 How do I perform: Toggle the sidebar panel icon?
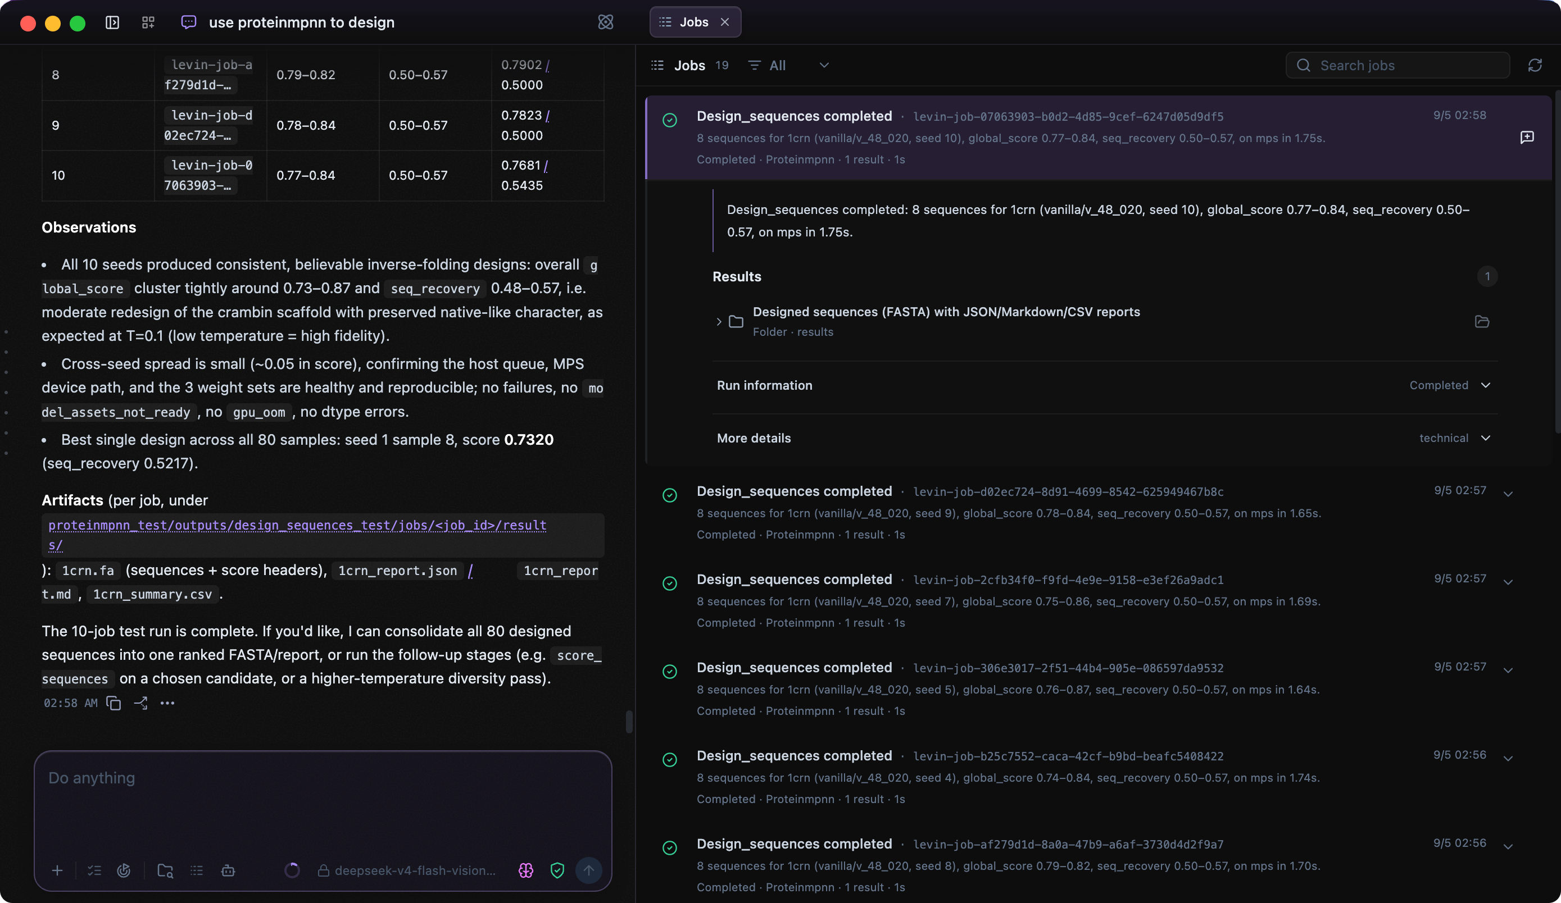[x=112, y=23]
